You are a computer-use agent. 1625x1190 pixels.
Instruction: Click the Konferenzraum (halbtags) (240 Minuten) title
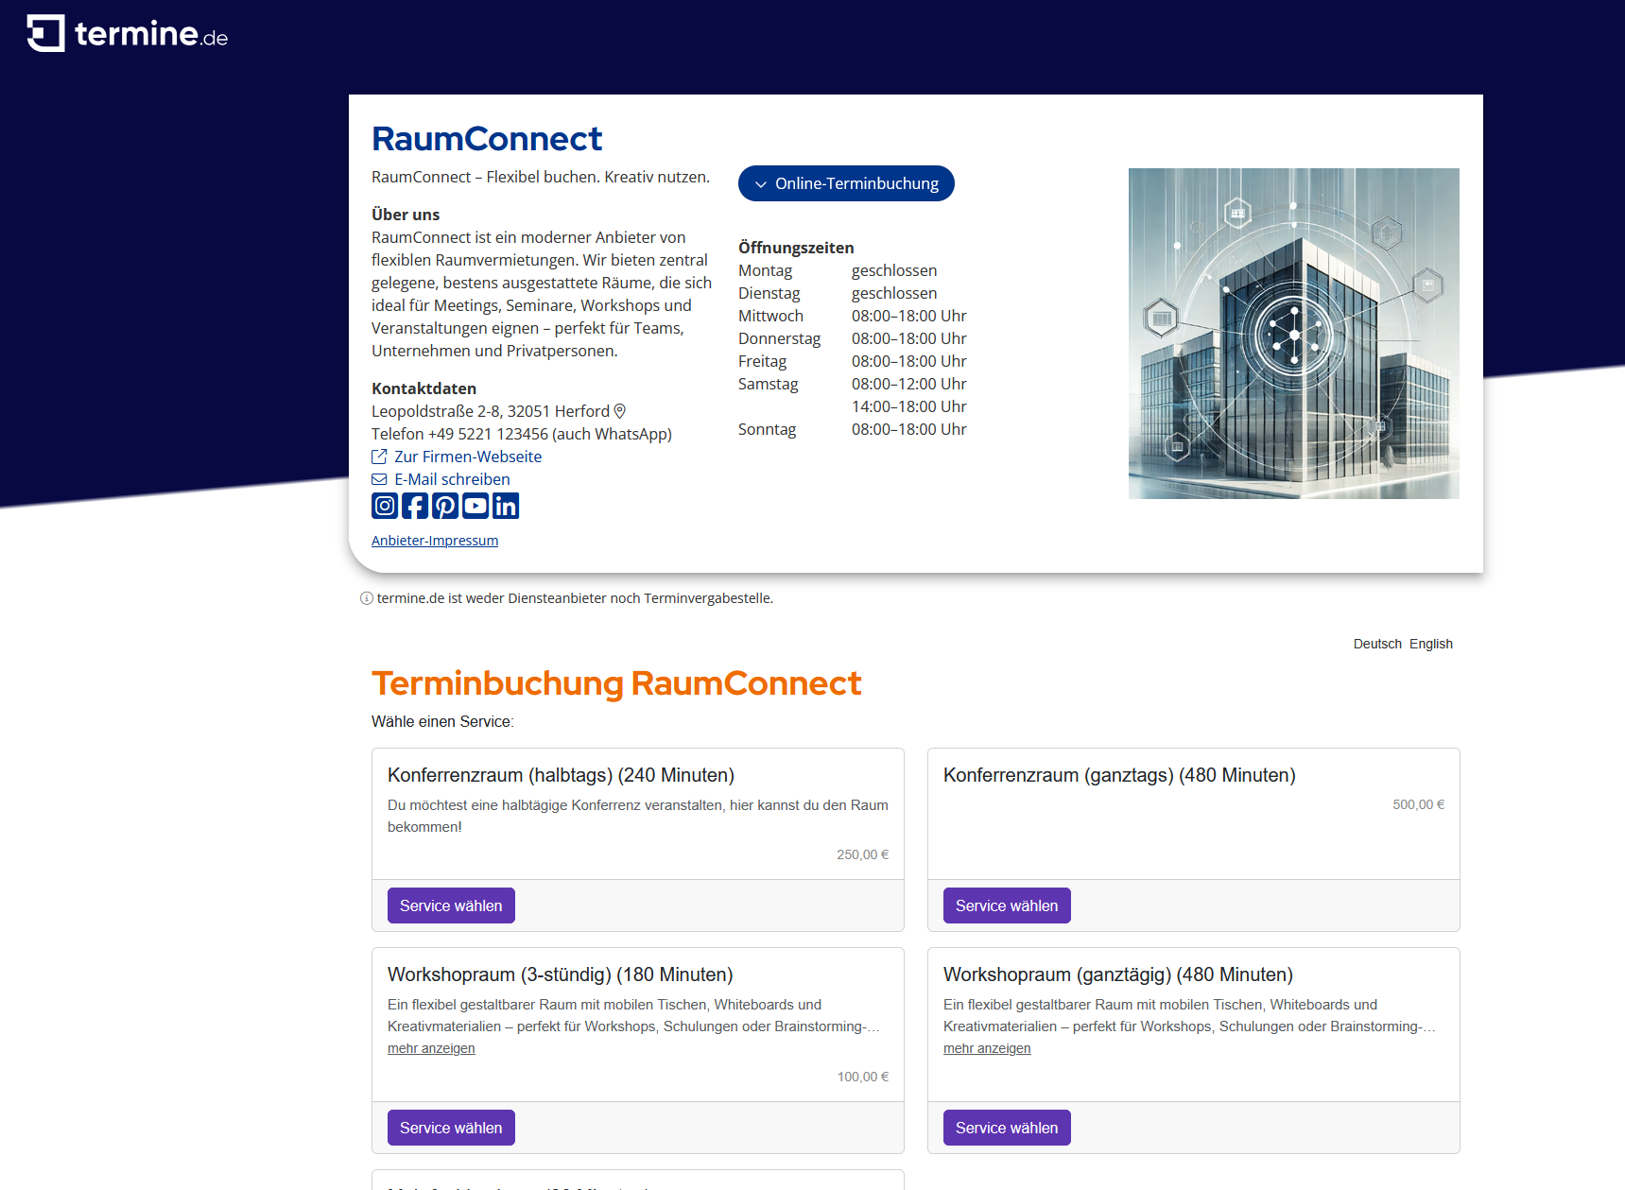click(x=561, y=775)
